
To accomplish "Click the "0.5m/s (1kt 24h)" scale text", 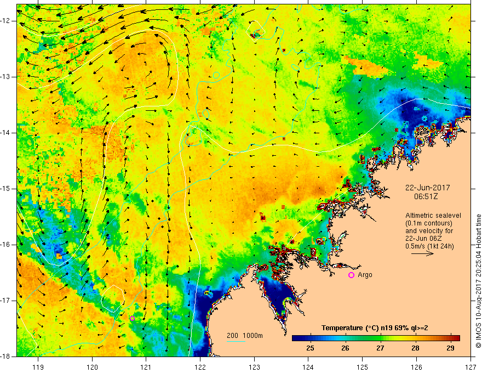I will pos(429,246).
